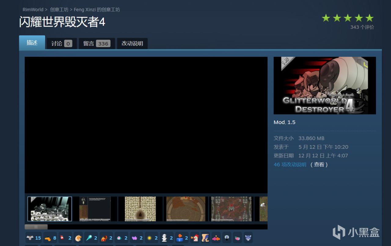Click the large black media preview area
The width and height of the screenshot is (391, 246).
pyautogui.click(x=146, y=125)
